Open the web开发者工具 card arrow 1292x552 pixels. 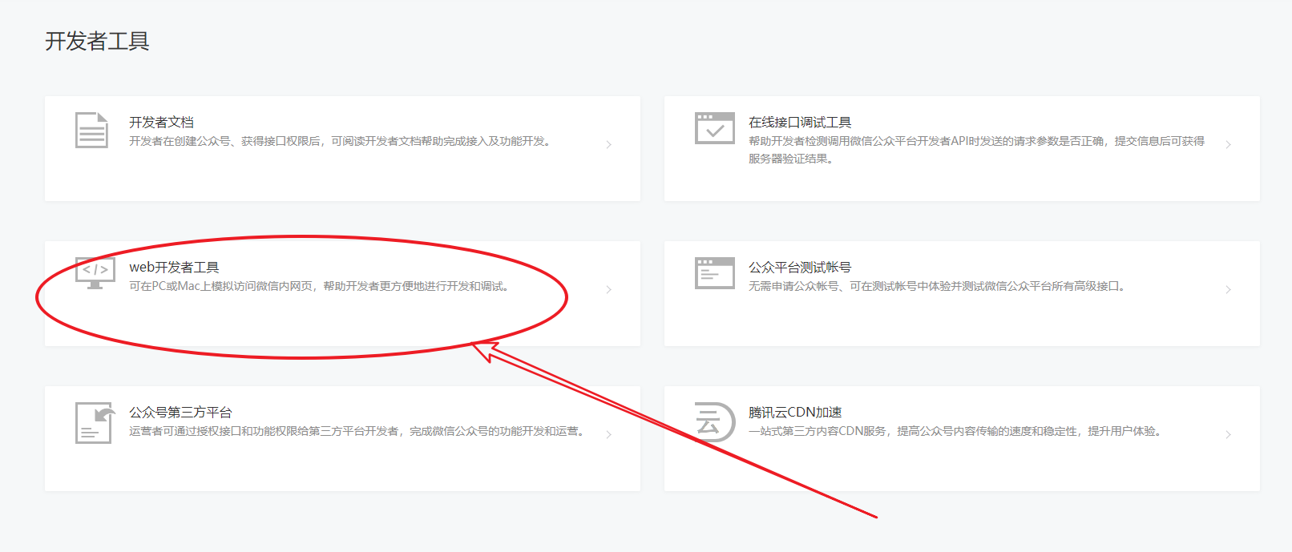[609, 290]
